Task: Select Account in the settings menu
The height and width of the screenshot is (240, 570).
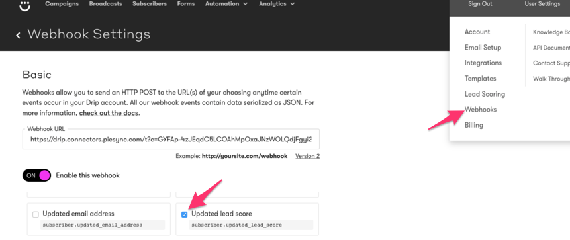Action: pyautogui.click(x=477, y=32)
